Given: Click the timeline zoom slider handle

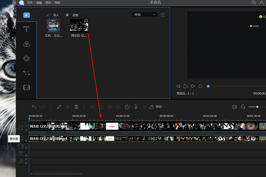Looking at the screenshot, I should pos(257,107).
